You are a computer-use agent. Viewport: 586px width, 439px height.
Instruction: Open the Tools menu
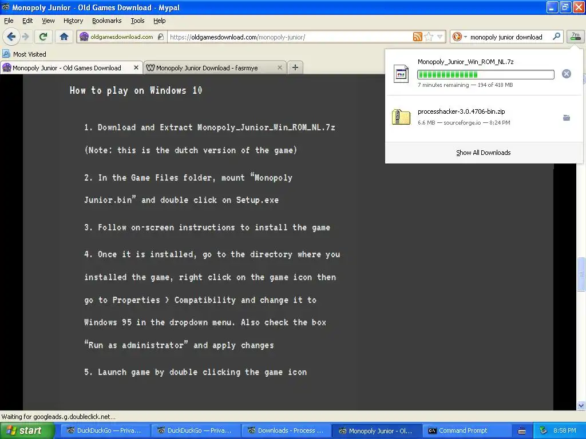[x=137, y=21]
